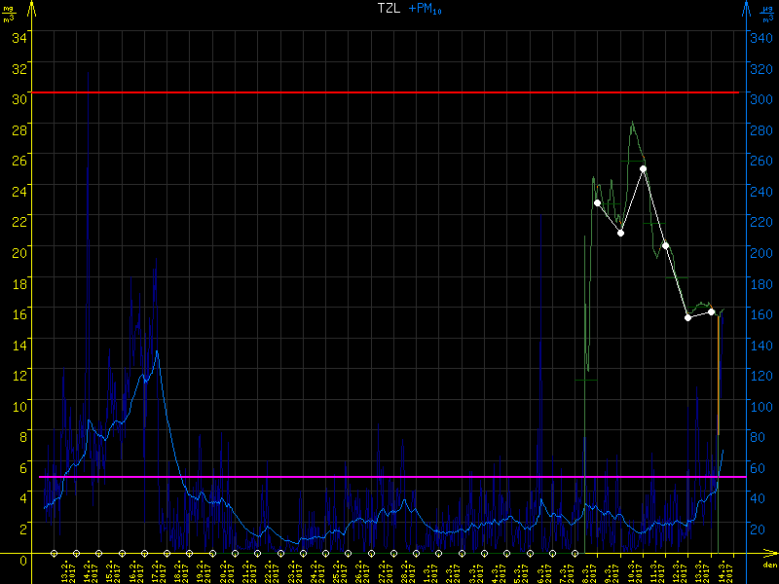The image size is (779, 584).
Task: Select the 8.3.2017 date label
Action: [586, 569]
